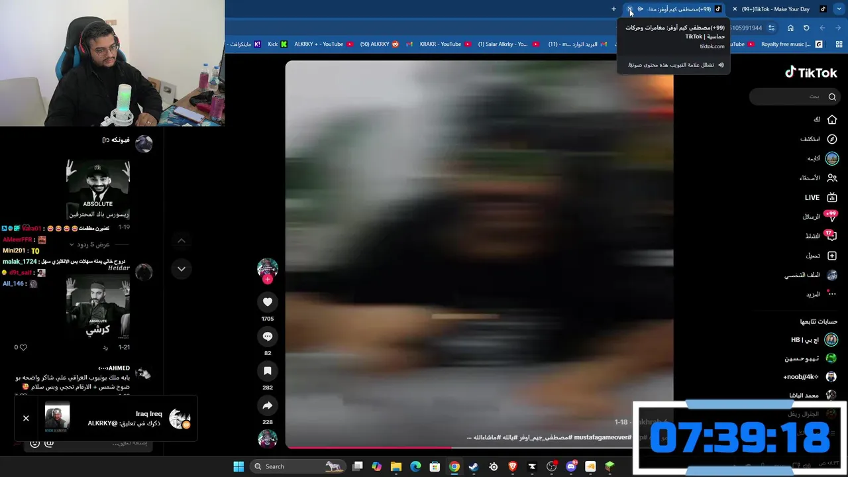Open Messages (الرسائل) with 99+ badge
Image resolution: width=848 pixels, height=477 pixels.
(820, 216)
